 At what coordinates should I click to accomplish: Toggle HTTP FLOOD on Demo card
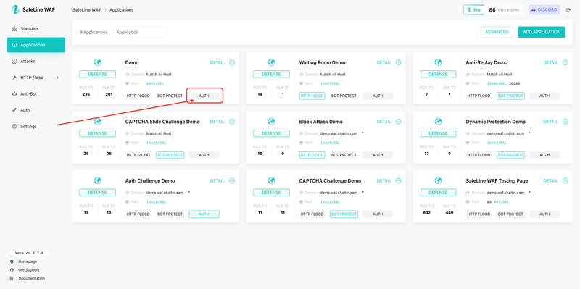click(138, 96)
